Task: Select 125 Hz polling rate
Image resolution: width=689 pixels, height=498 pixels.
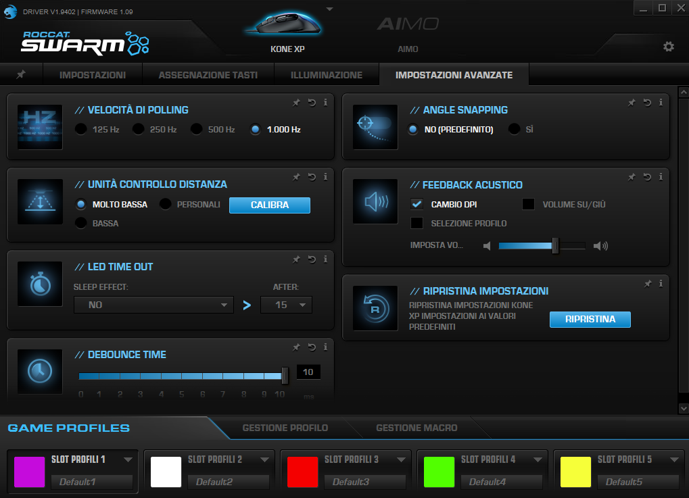Action: 81,129
